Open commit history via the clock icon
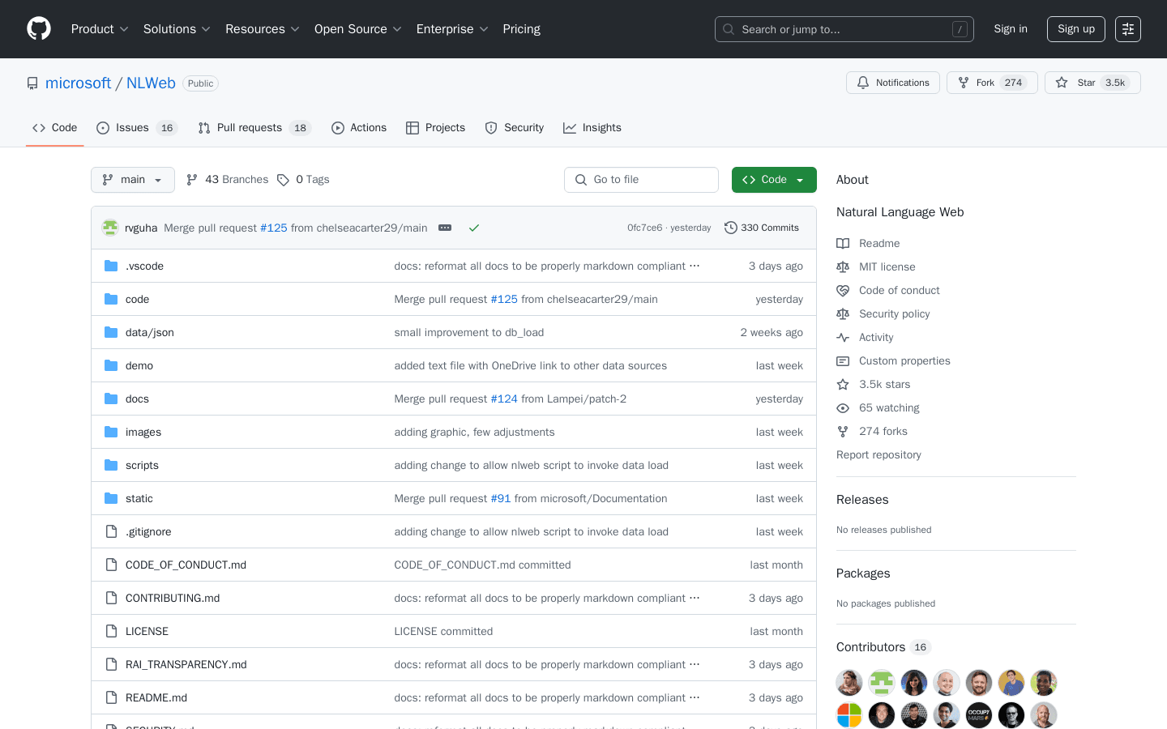Screen dimensions: 1167x729 click(730, 228)
